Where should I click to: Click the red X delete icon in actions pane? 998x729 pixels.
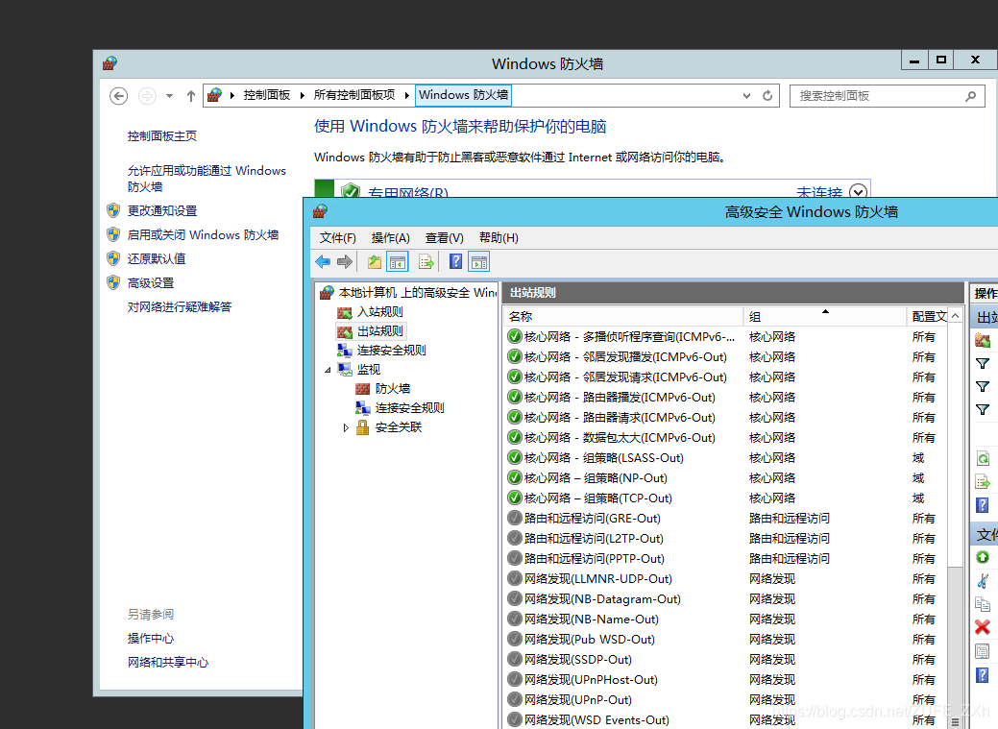983,627
